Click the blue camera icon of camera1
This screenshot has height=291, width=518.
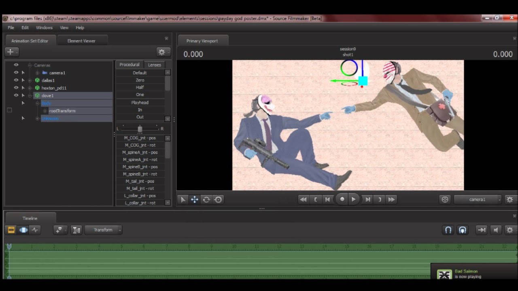(x=45, y=73)
